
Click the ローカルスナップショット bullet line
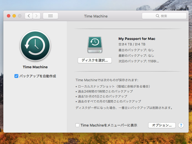tap(113, 87)
